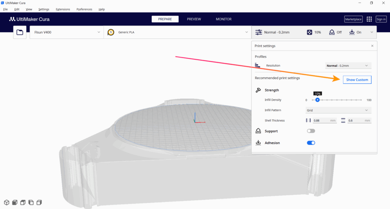The image size is (390, 209).
Task: Click the Adhesion section icon
Action: coord(258,143)
